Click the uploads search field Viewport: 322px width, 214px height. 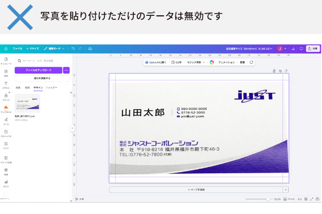42,61
